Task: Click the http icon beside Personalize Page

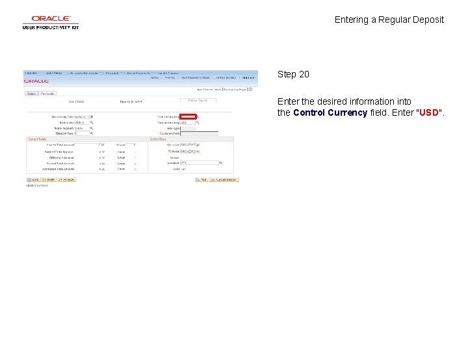Action: coord(250,89)
